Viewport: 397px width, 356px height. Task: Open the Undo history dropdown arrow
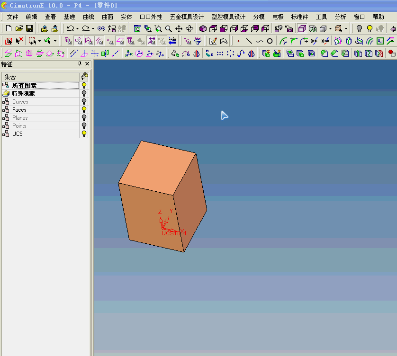77,28
